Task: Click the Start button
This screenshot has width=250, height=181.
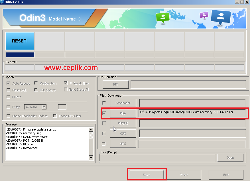Action: click(x=146, y=175)
